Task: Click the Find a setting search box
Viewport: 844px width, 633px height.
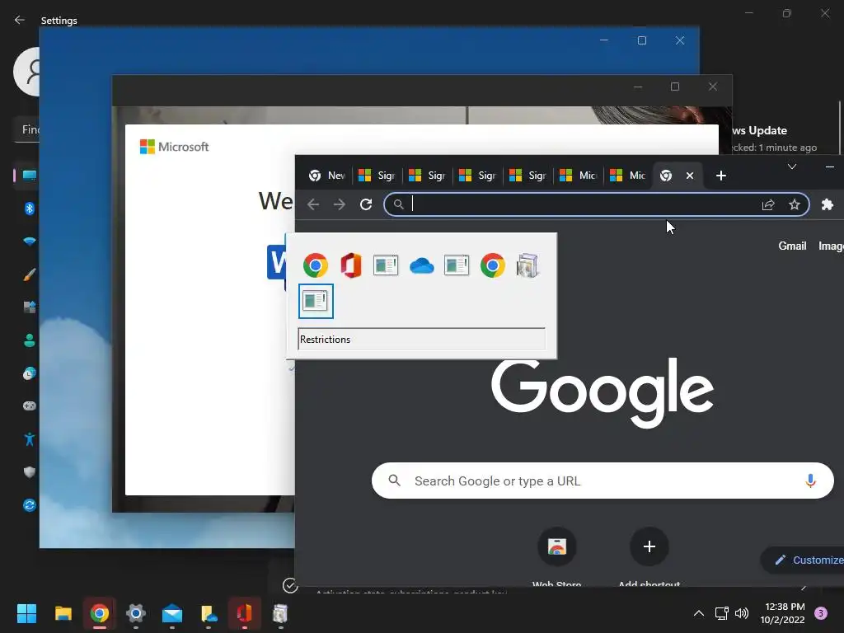Action: point(27,129)
